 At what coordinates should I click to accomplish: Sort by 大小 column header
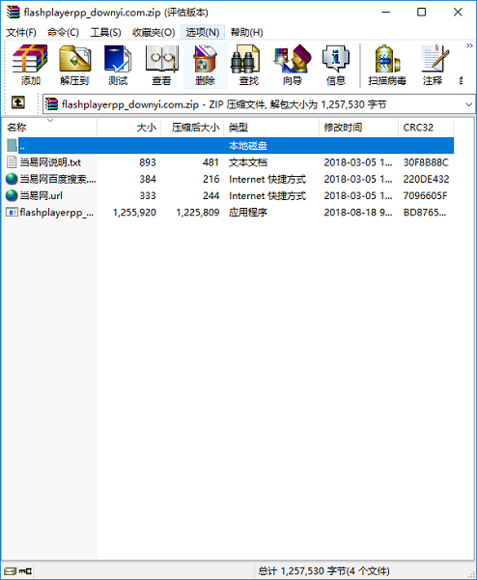(129, 128)
